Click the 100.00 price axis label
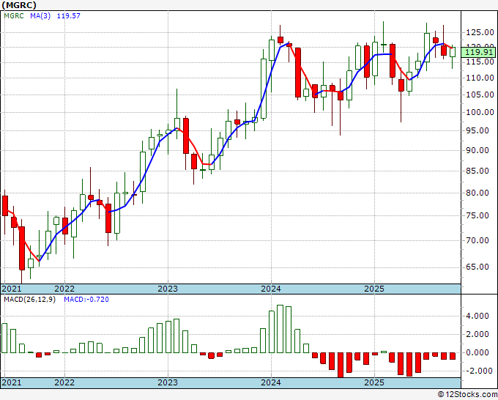This screenshot has height=400, width=498. [480, 112]
